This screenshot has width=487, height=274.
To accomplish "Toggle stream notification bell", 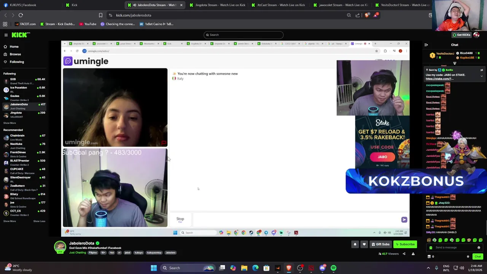I will pos(355,244).
